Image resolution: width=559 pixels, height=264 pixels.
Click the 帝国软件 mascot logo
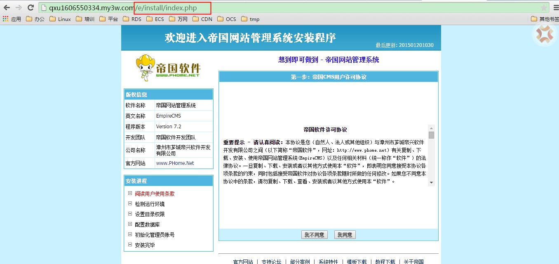[168, 68]
